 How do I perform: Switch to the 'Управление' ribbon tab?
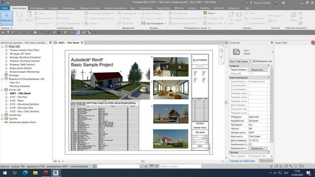coord(146,8)
